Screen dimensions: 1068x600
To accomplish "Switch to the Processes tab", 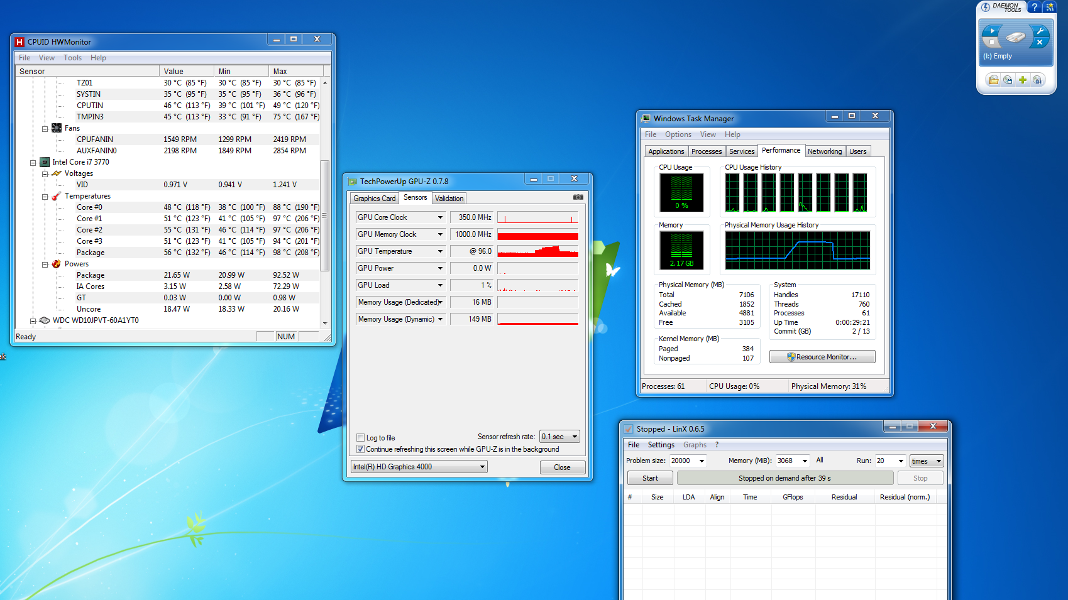I will (x=706, y=151).
